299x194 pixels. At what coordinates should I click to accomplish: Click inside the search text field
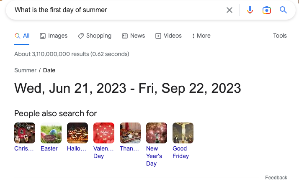[x=117, y=10]
